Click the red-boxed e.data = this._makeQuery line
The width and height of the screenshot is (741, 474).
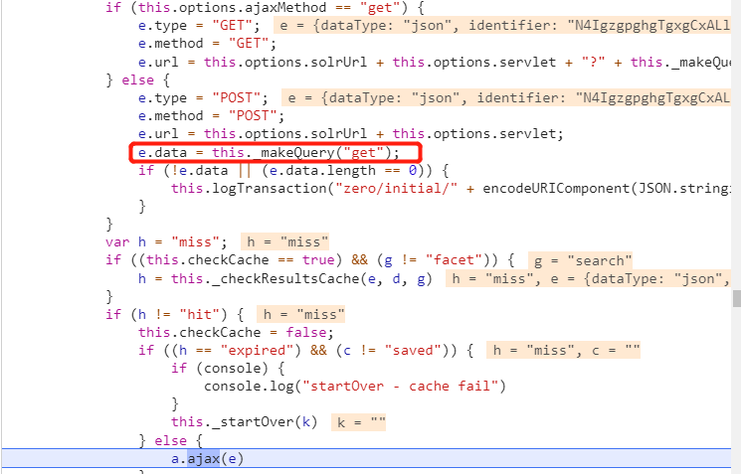[269, 152]
